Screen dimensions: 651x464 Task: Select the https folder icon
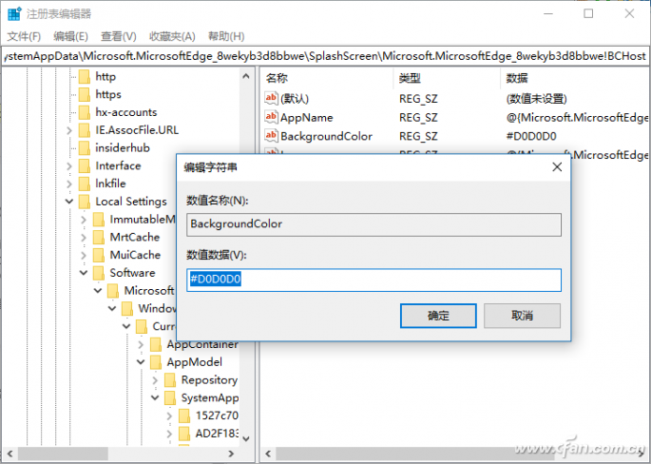tap(85, 94)
